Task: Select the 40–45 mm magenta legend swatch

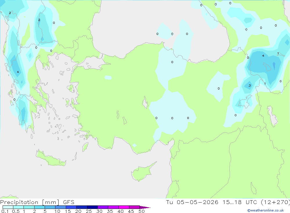Action: click(124, 207)
